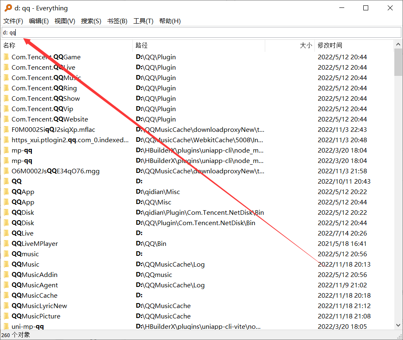Sort by the 路径 column header
This screenshot has width=403, height=340.
199,46
